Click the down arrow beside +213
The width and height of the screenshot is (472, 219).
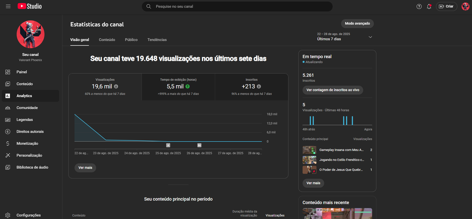(x=259, y=86)
